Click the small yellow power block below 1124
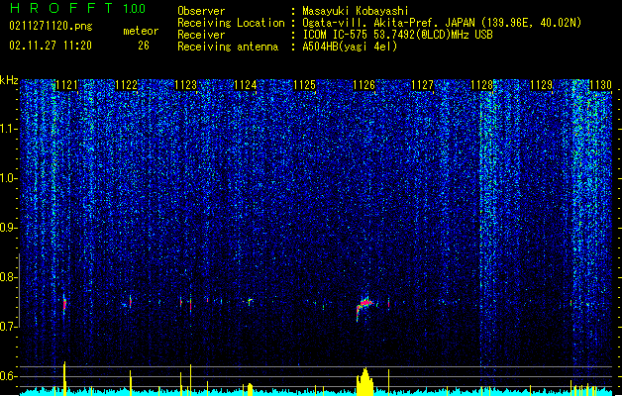Image resolution: width=623 pixels, height=396 pixels. (x=250, y=389)
